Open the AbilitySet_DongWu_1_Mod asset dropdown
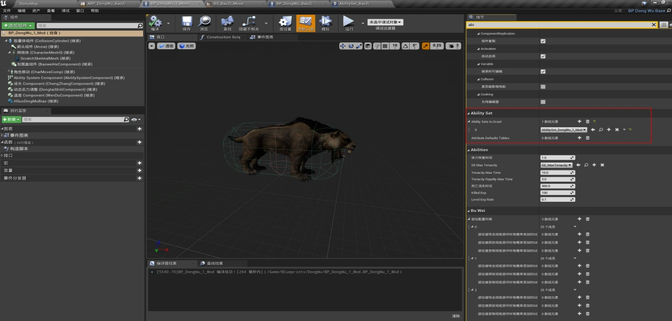The height and width of the screenshot is (321, 672). pyautogui.click(x=563, y=130)
